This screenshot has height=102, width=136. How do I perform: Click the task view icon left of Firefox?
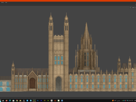(3, 101)
